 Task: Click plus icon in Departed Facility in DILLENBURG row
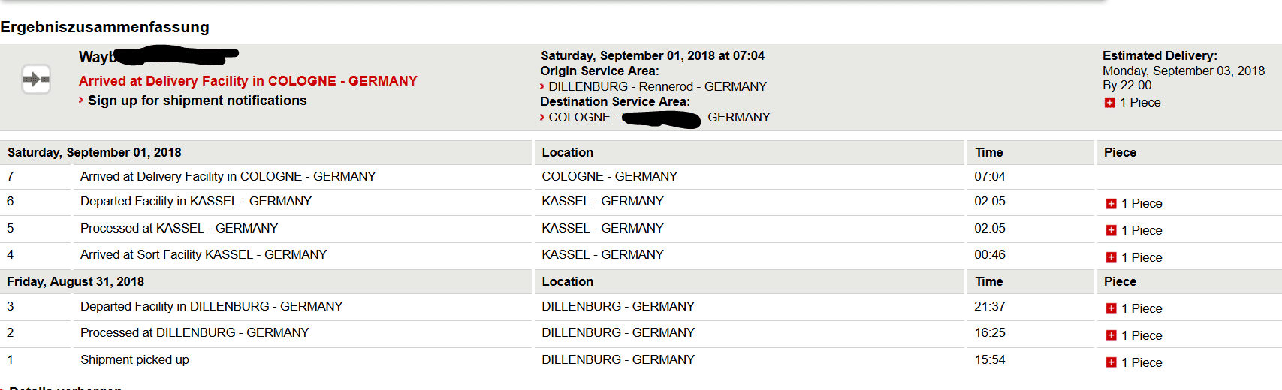pos(1111,309)
